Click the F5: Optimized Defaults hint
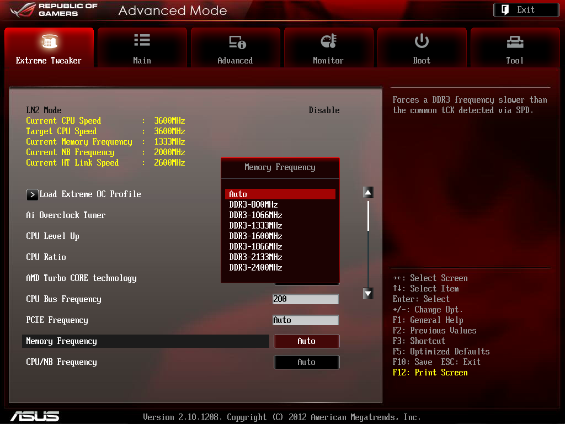Screen dimensions: 565x424 click(441, 352)
